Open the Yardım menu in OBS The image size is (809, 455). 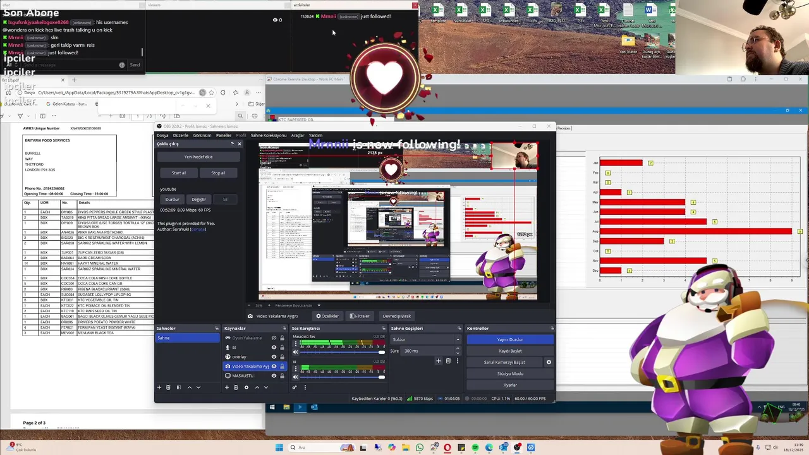(x=315, y=135)
